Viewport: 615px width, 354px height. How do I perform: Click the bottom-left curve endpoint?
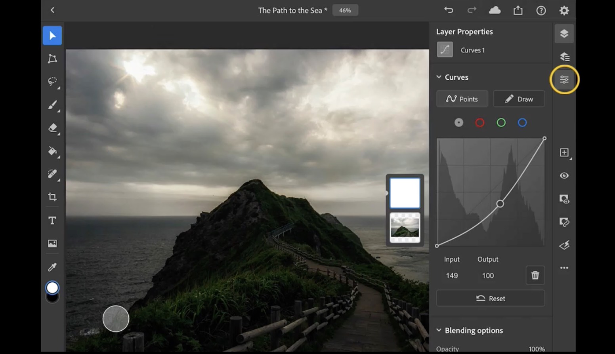pos(437,246)
